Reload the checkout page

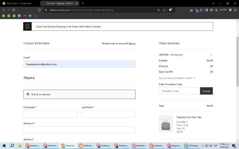click(x=14, y=10)
